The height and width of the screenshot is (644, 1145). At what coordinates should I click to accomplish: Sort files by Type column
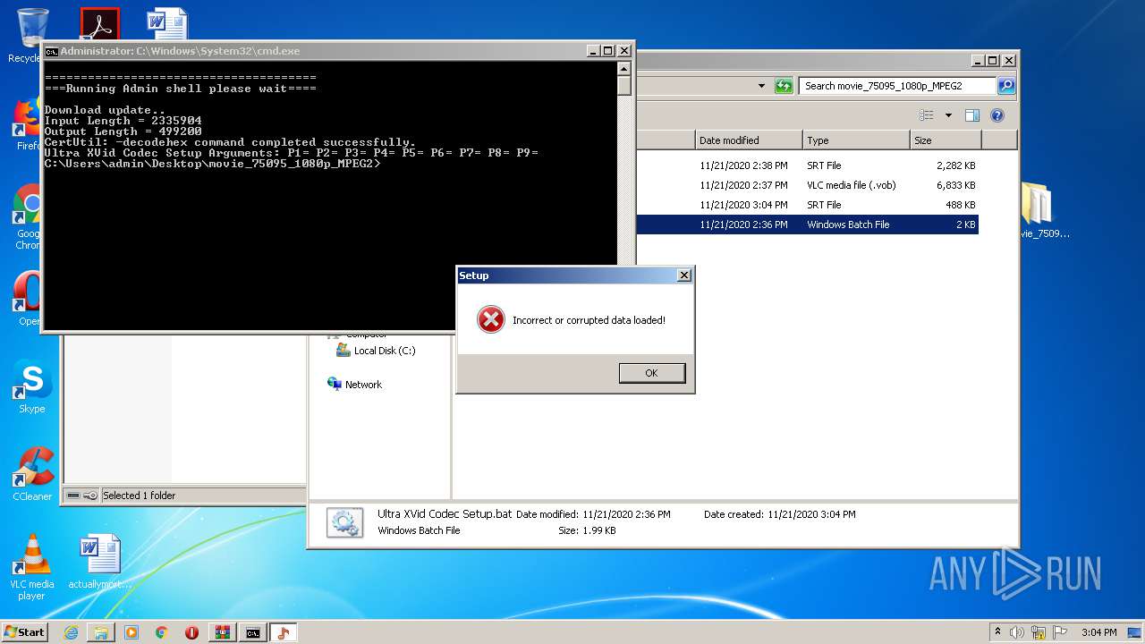tap(856, 140)
